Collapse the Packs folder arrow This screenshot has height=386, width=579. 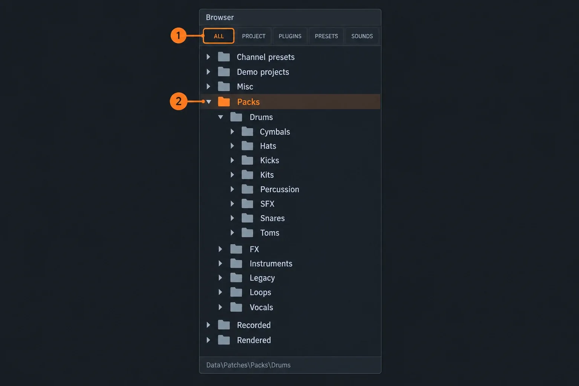[208, 102]
